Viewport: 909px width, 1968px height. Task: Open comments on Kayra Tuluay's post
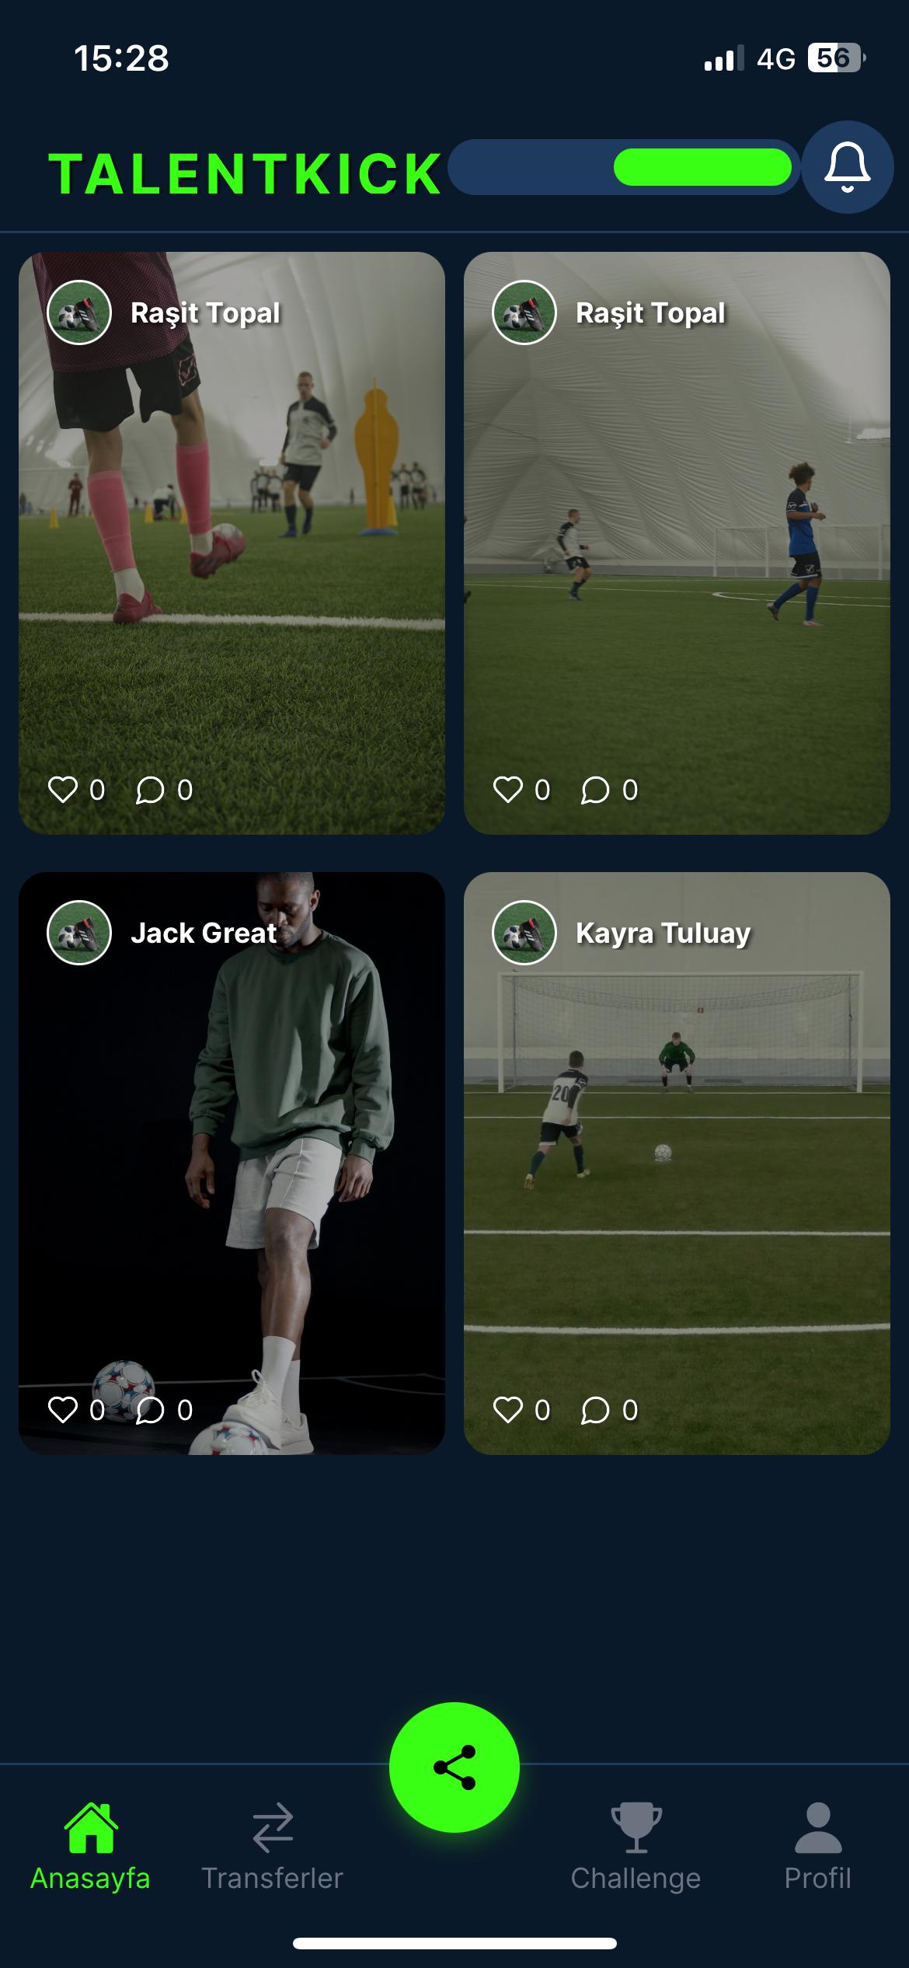595,1410
